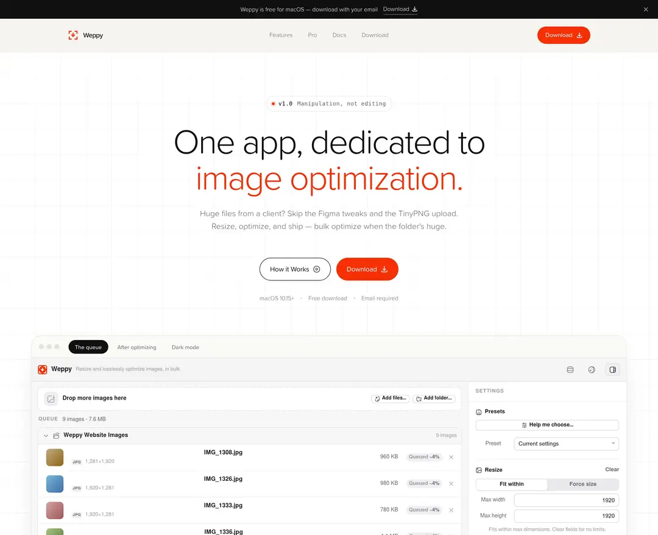Click the Queued -4% badge for IMG_1326.jpg
658x535 pixels.
(424, 483)
